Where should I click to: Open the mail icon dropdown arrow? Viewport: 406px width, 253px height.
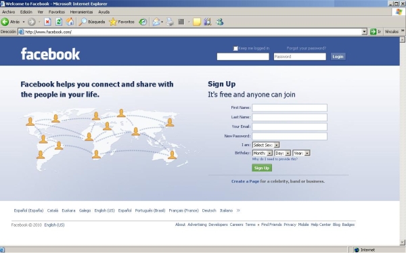tap(162, 22)
